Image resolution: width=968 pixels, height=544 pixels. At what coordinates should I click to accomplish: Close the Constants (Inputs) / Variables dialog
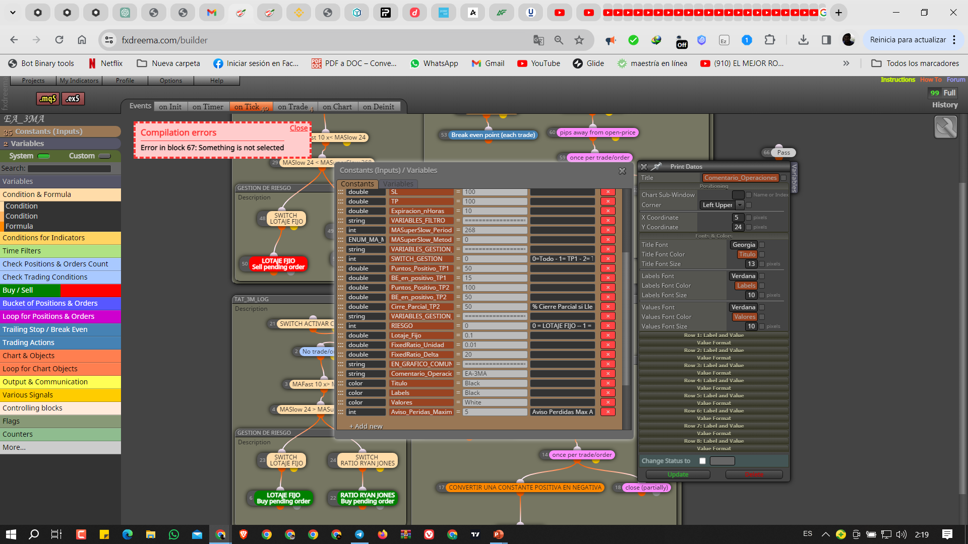622,171
